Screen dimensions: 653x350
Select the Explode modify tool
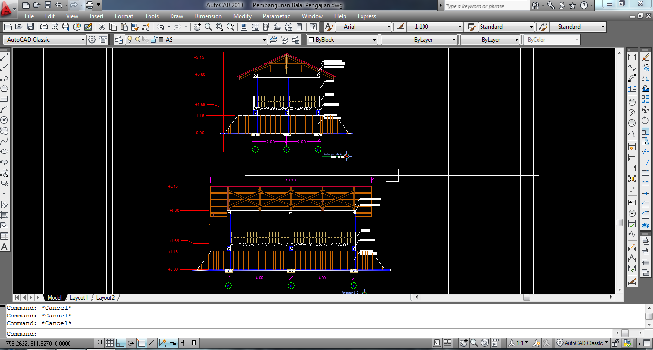(645, 226)
